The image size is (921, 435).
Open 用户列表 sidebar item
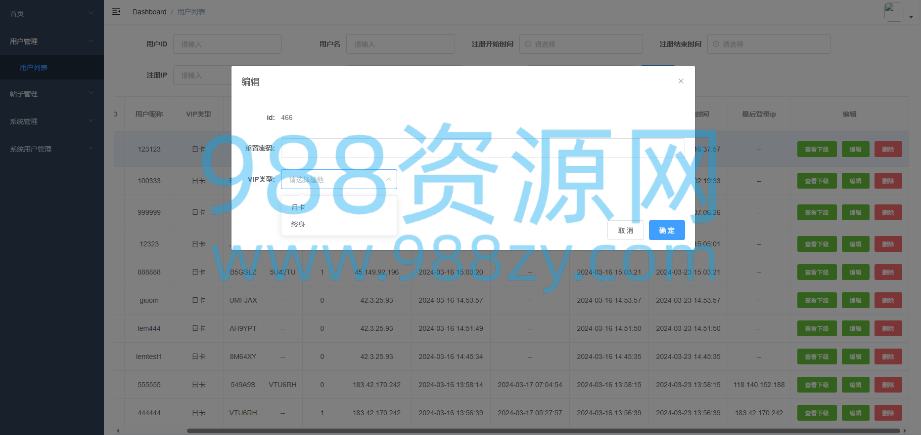click(52, 67)
